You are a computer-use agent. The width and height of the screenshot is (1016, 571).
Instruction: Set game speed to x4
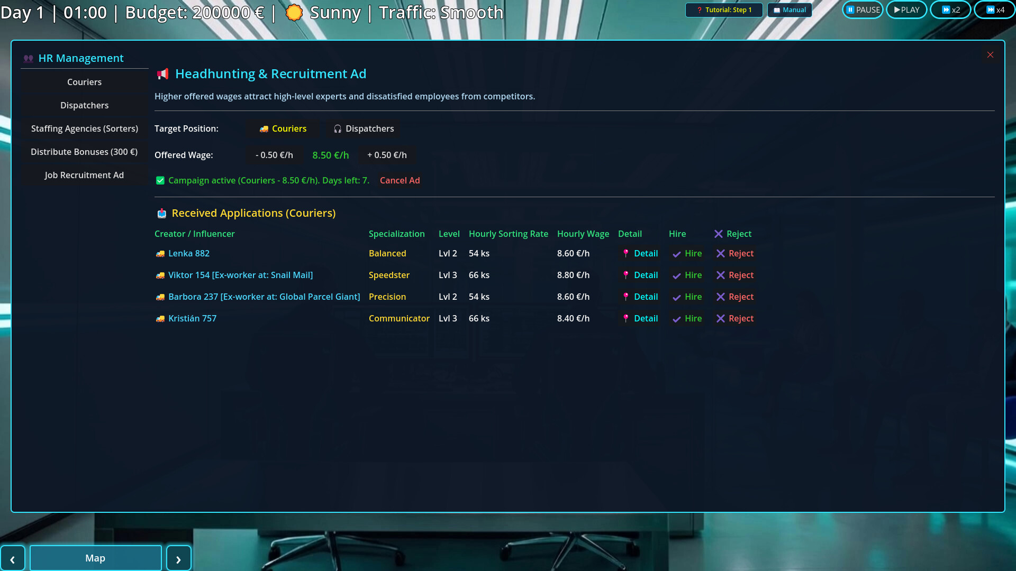click(995, 10)
